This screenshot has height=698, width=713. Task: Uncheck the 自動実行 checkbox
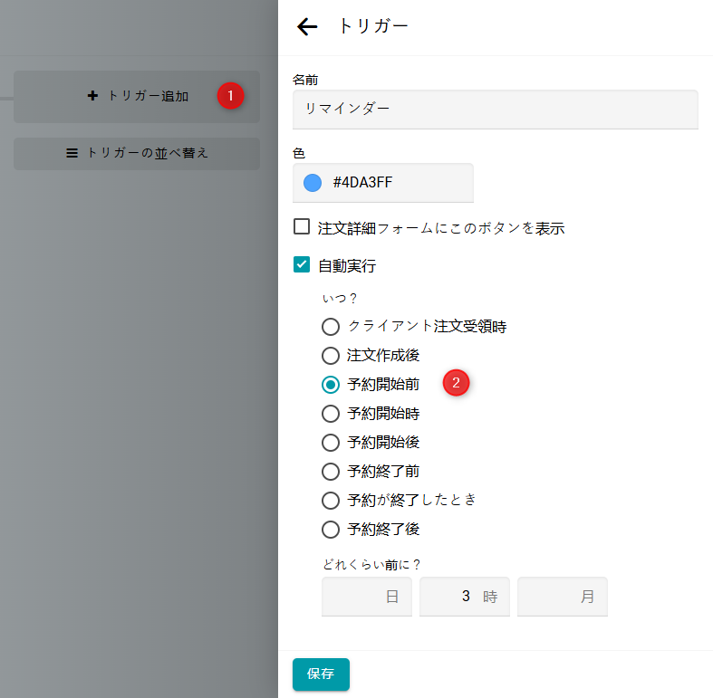pos(302,265)
